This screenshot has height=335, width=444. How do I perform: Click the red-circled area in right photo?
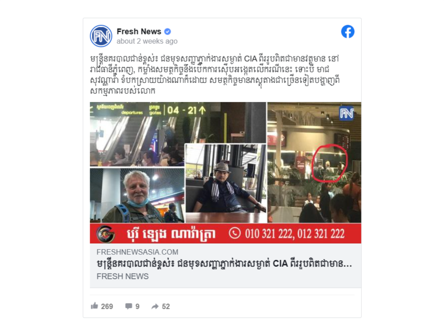329,163
